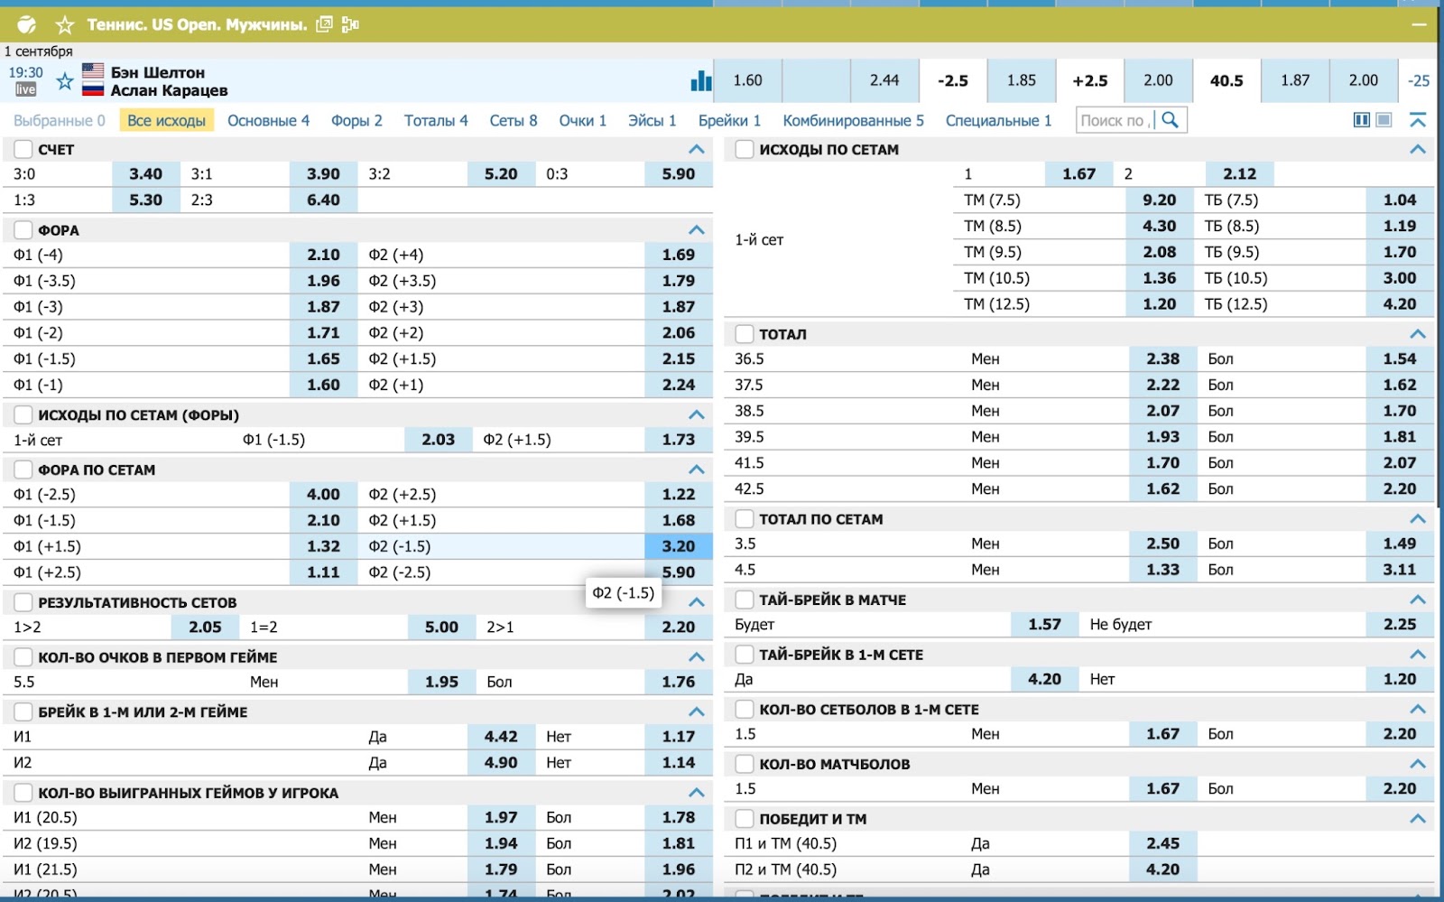
Task: Check the ФОРА ПО СЕТАМ checkbox
Action: point(23,470)
